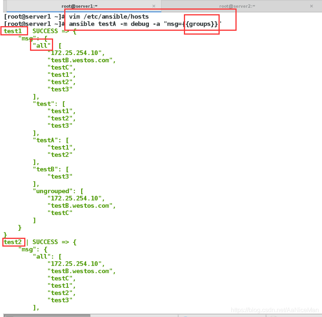Select the test1 host name in output
Viewport: 322px width, 317px height.
[x=13, y=31]
